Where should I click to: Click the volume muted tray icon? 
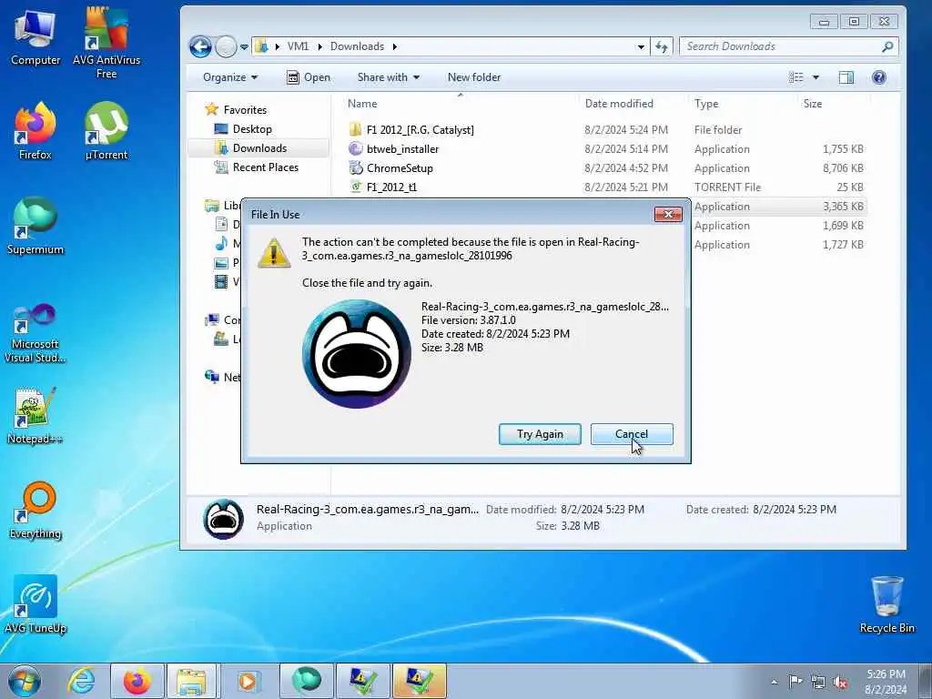(840, 683)
